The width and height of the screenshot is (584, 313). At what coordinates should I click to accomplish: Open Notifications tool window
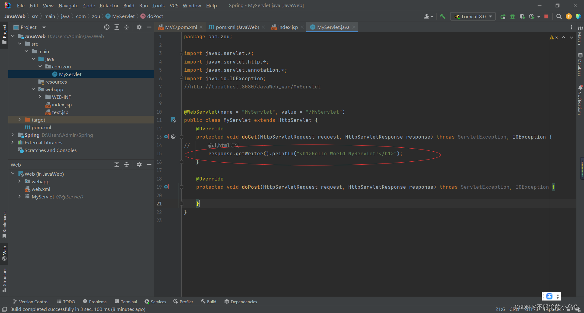point(580,100)
